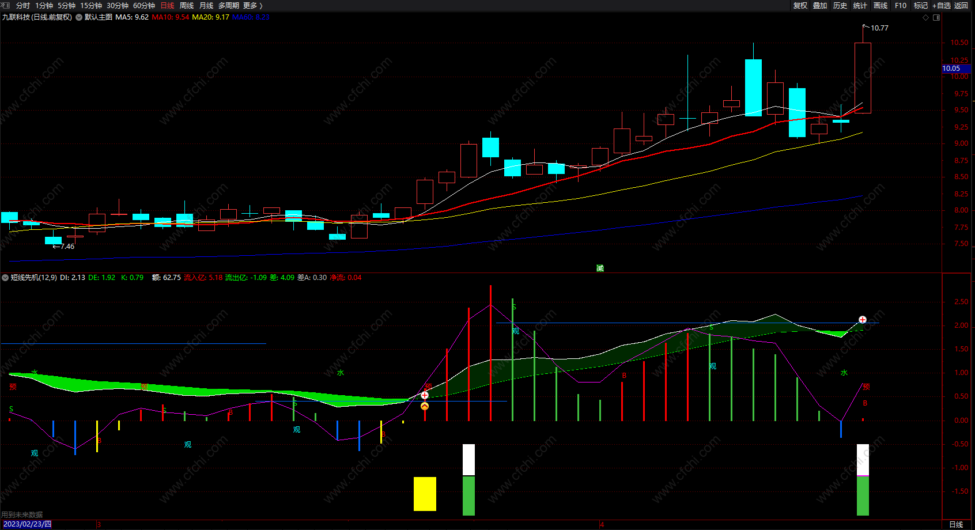Expand main chart indicator dropdown arrow

(79, 17)
